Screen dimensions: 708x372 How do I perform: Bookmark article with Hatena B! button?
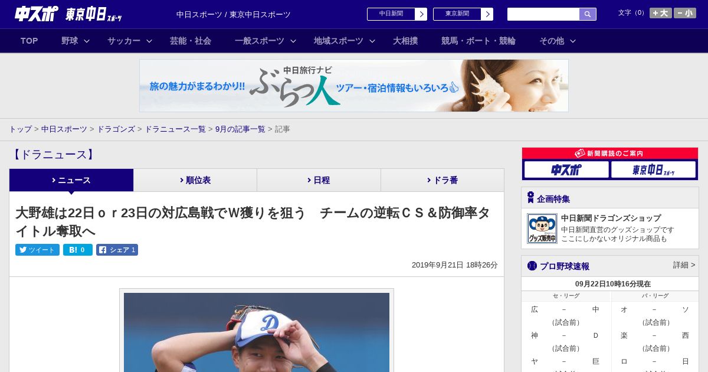(x=78, y=250)
